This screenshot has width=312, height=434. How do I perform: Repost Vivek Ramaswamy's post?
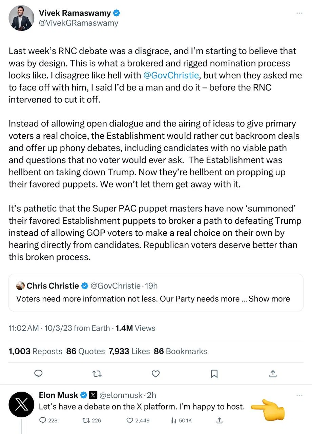coord(97,374)
